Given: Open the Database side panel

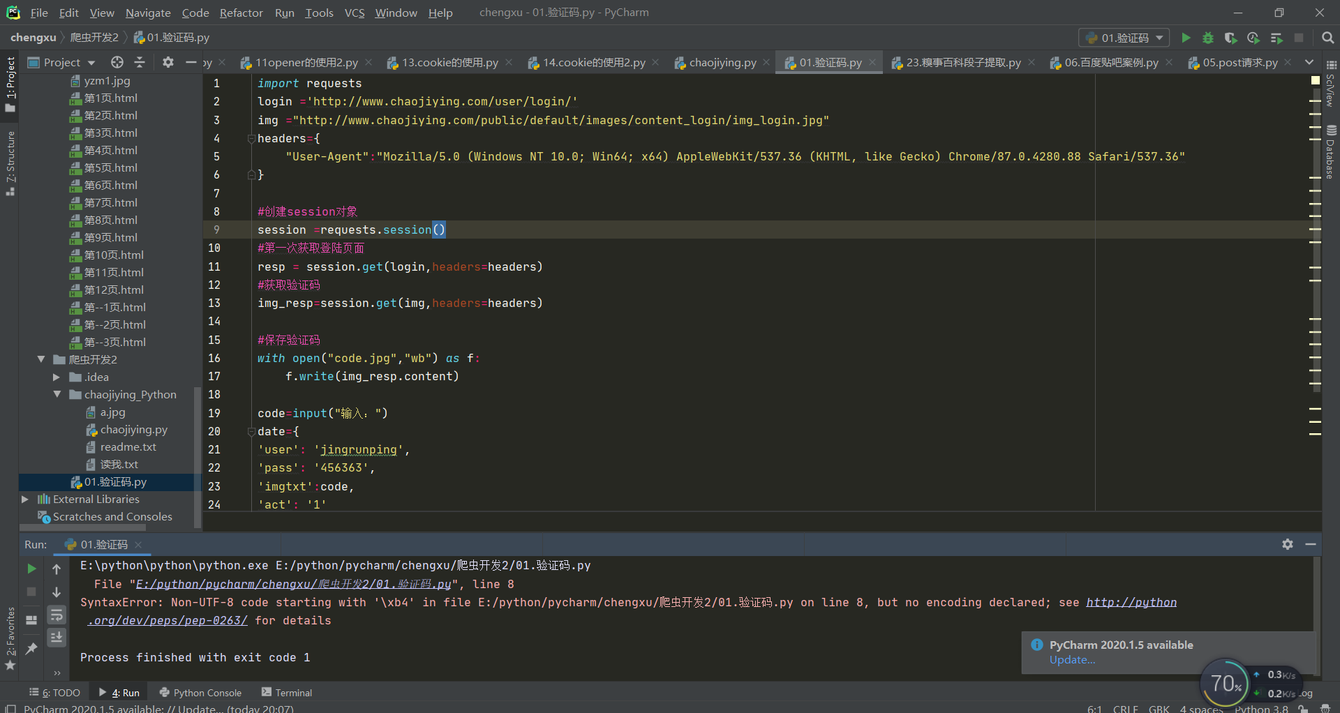Looking at the screenshot, I should click(x=1331, y=152).
